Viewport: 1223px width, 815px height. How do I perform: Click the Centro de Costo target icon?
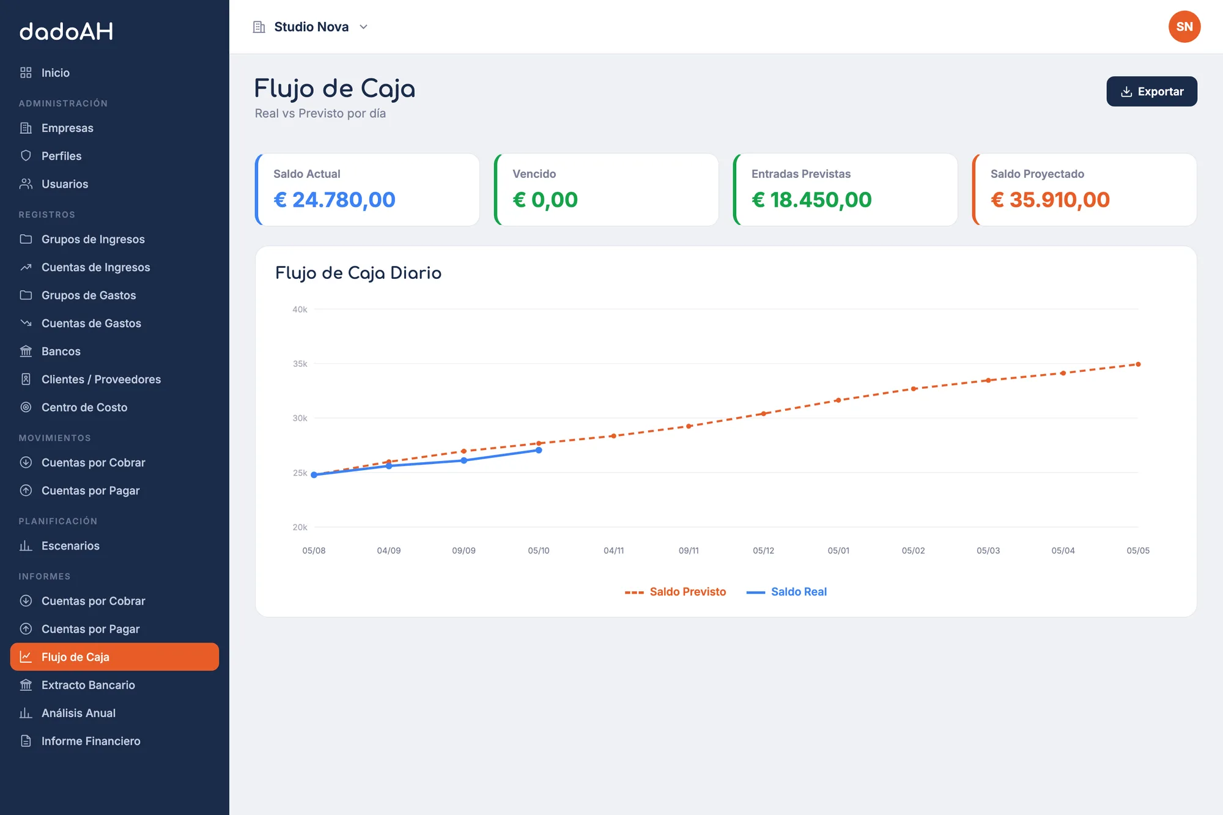pyautogui.click(x=26, y=407)
